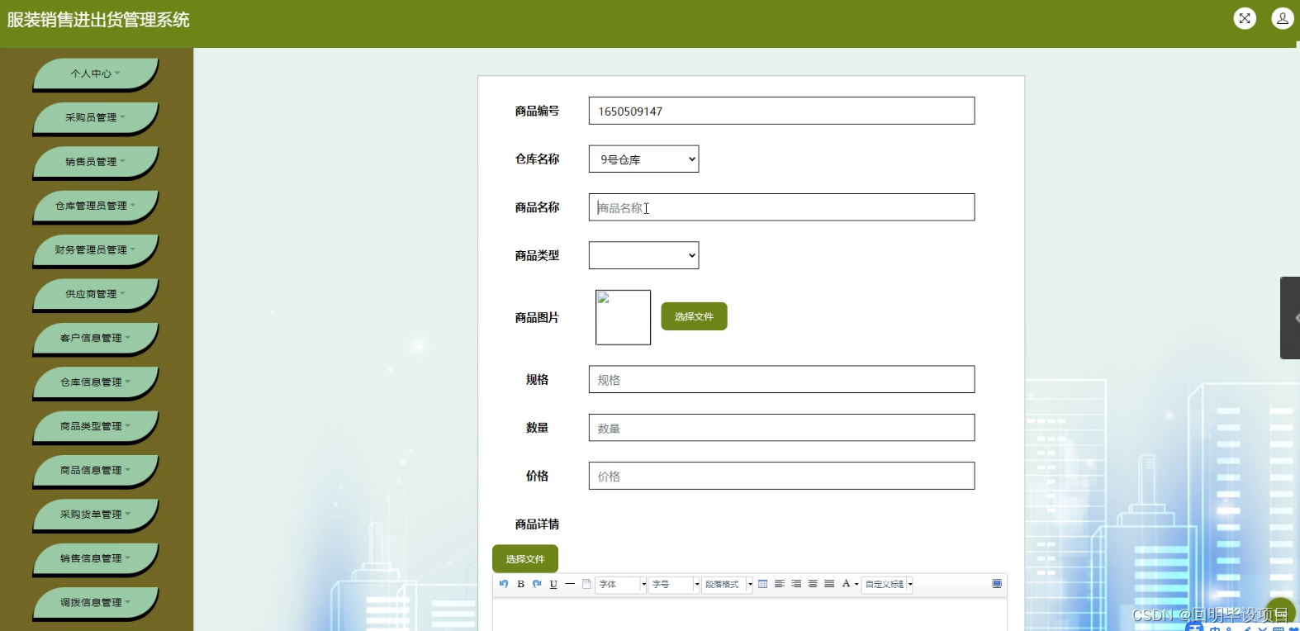Viewport: 1300px width, 631px height.
Task: Open the 字号 font size dropdown
Action: (x=674, y=584)
